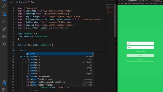
Task: Open the Extensions view
Action: pos(4,29)
